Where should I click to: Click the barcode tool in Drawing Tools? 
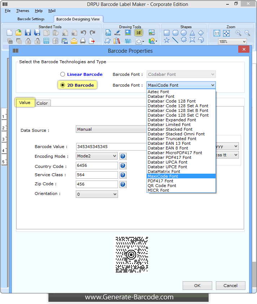pos(139,33)
